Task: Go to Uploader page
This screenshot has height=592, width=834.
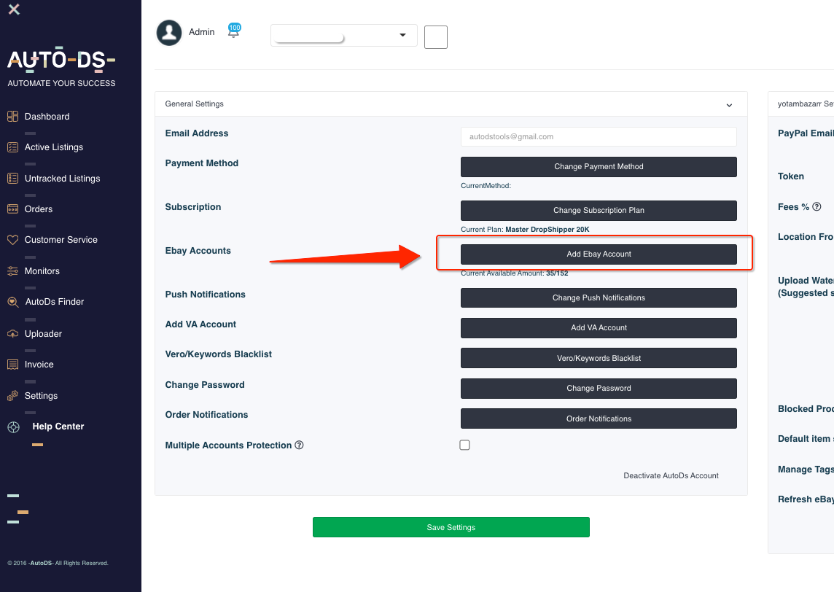Action: [43, 334]
